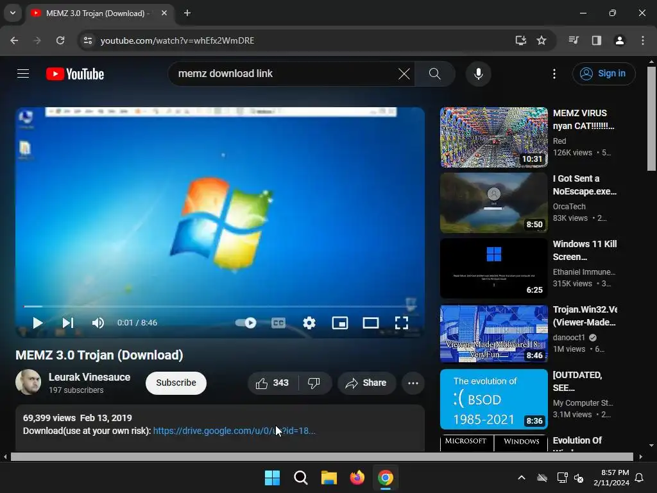Open MEMZ VIRUS nyan CAT thumbnail
The width and height of the screenshot is (657, 493).
click(493, 137)
